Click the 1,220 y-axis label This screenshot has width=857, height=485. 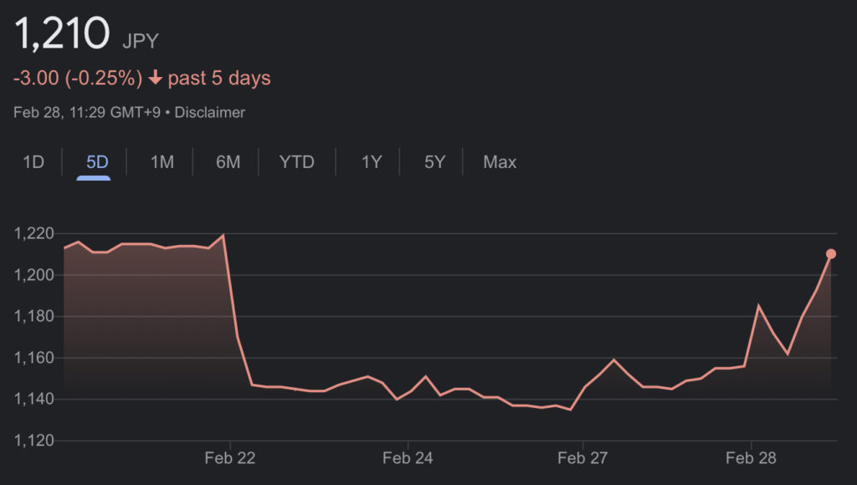pyautogui.click(x=33, y=234)
